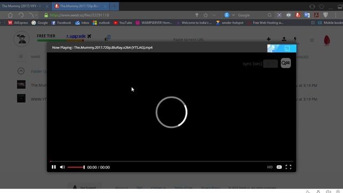The image size is (343, 193).
Task: Open the Inbox bookmark
Action: [x=82, y=23]
